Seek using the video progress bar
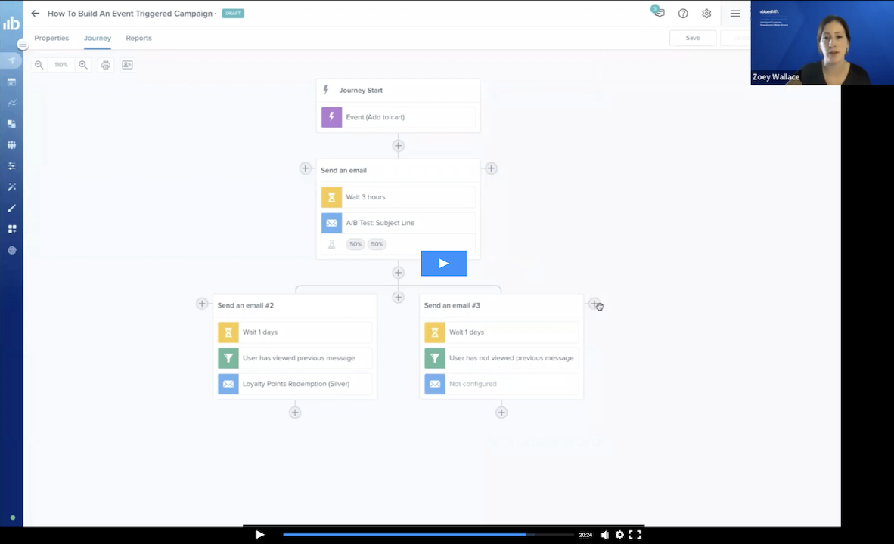This screenshot has height=544, width=894. pos(428,534)
